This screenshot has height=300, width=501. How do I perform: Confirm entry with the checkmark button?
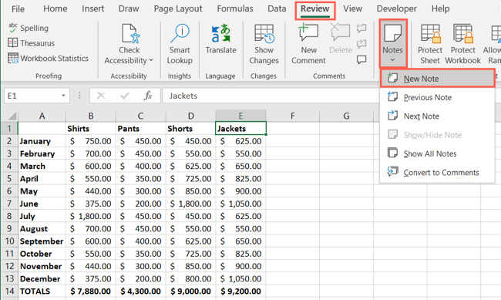click(x=125, y=96)
